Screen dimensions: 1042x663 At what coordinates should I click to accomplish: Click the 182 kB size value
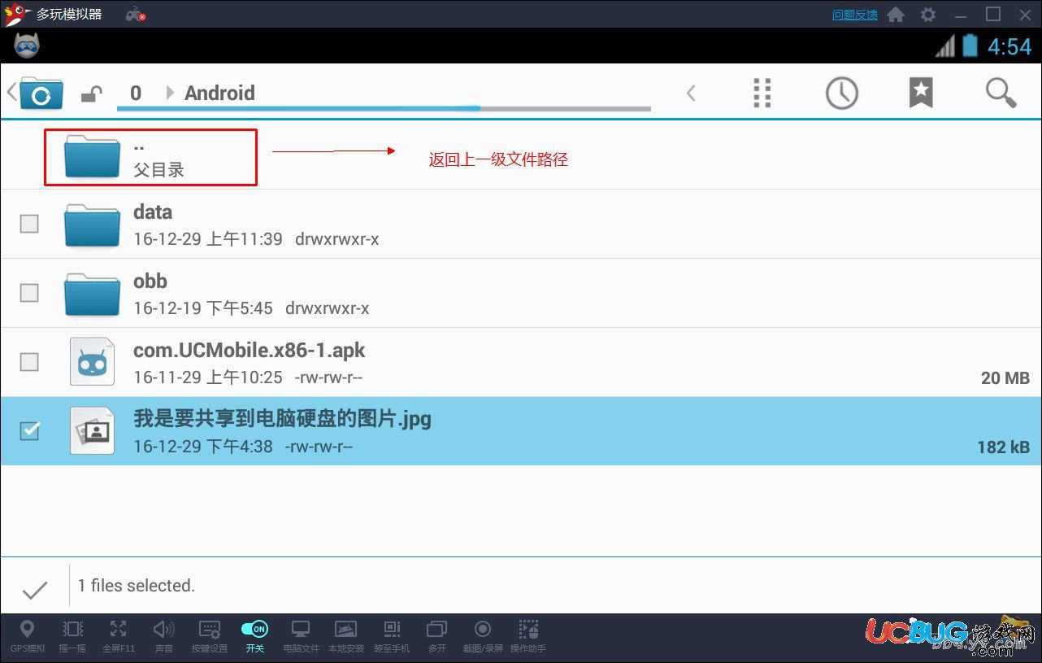click(x=1004, y=447)
